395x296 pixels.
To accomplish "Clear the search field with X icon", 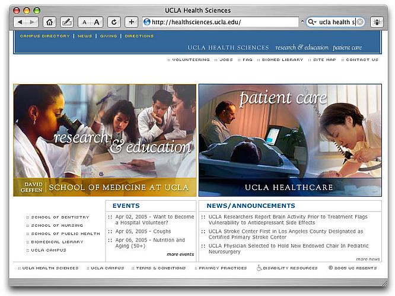I will pos(360,22).
